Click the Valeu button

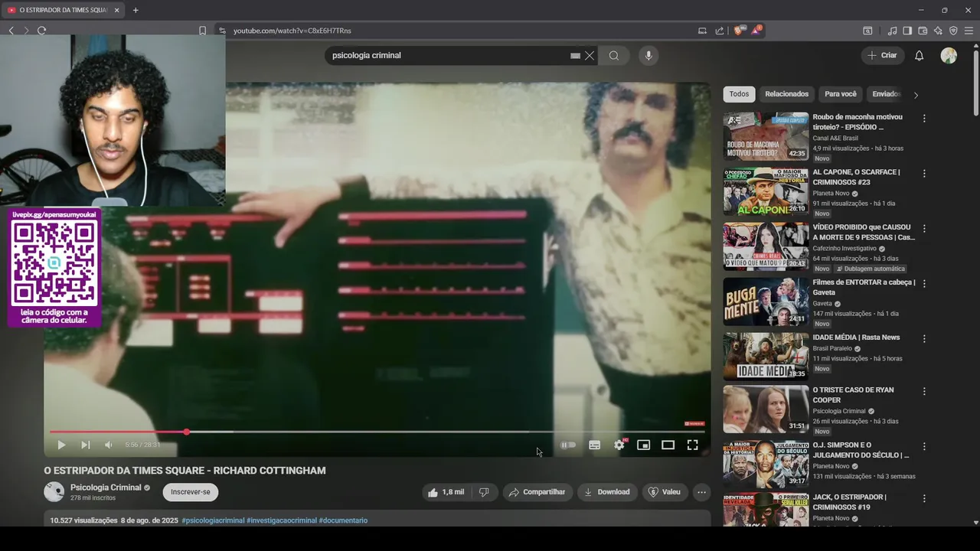[x=664, y=492]
